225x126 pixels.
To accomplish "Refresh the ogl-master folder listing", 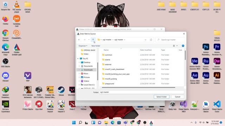I will pyautogui.click(x=151, y=40).
